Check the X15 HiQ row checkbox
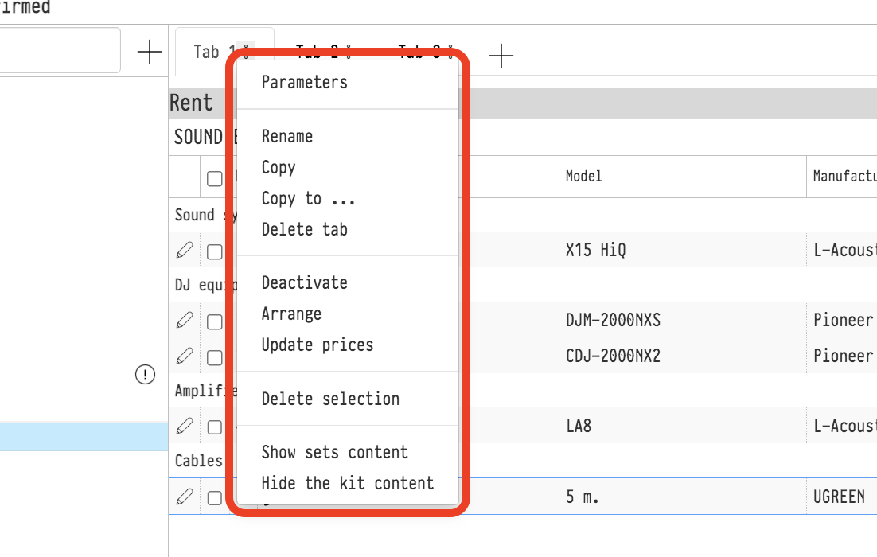 (214, 252)
